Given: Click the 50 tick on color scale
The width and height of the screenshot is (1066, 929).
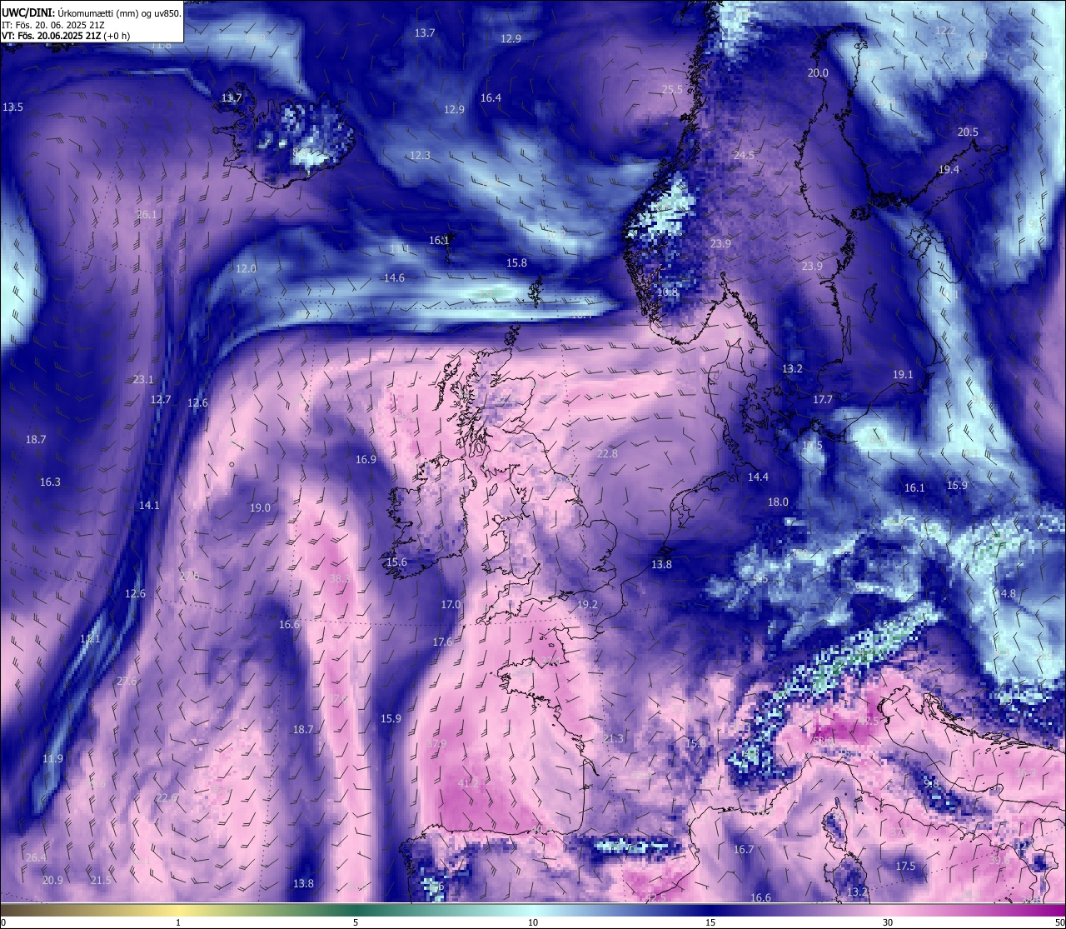Looking at the screenshot, I should 1059,922.
